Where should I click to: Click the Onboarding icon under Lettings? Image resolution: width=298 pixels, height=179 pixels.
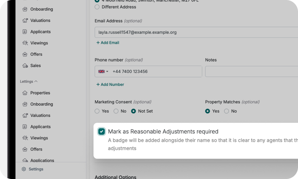[x=25, y=104]
